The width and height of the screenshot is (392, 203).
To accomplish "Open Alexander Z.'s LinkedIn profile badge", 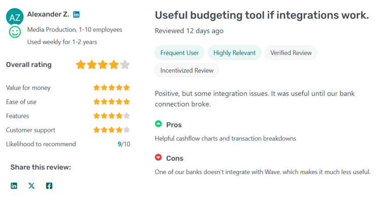I will point(76,15).
